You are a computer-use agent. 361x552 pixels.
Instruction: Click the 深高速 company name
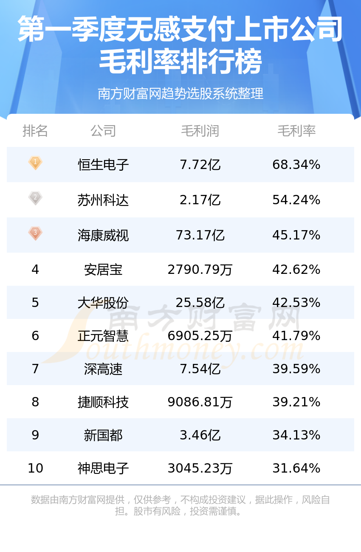tap(103, 369)
